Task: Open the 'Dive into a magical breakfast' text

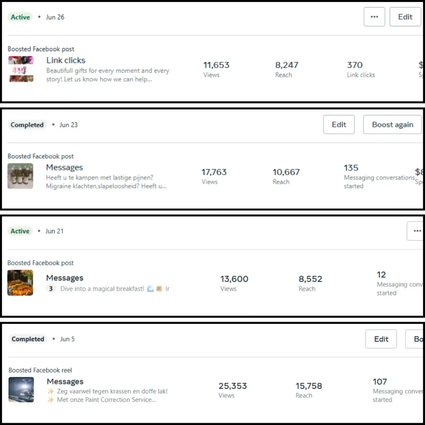Action: [102, 288]
